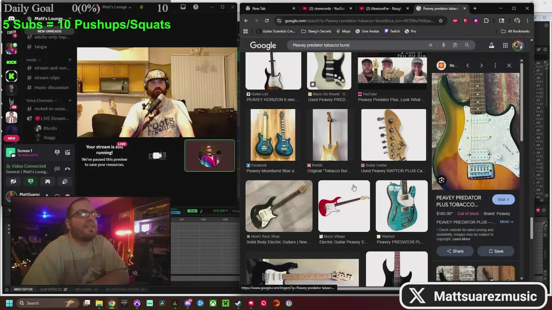Image resolution: width=552 pixels, height=310 pixels.
Task: Share the previewed guitar image
Action: click(455, 251)
